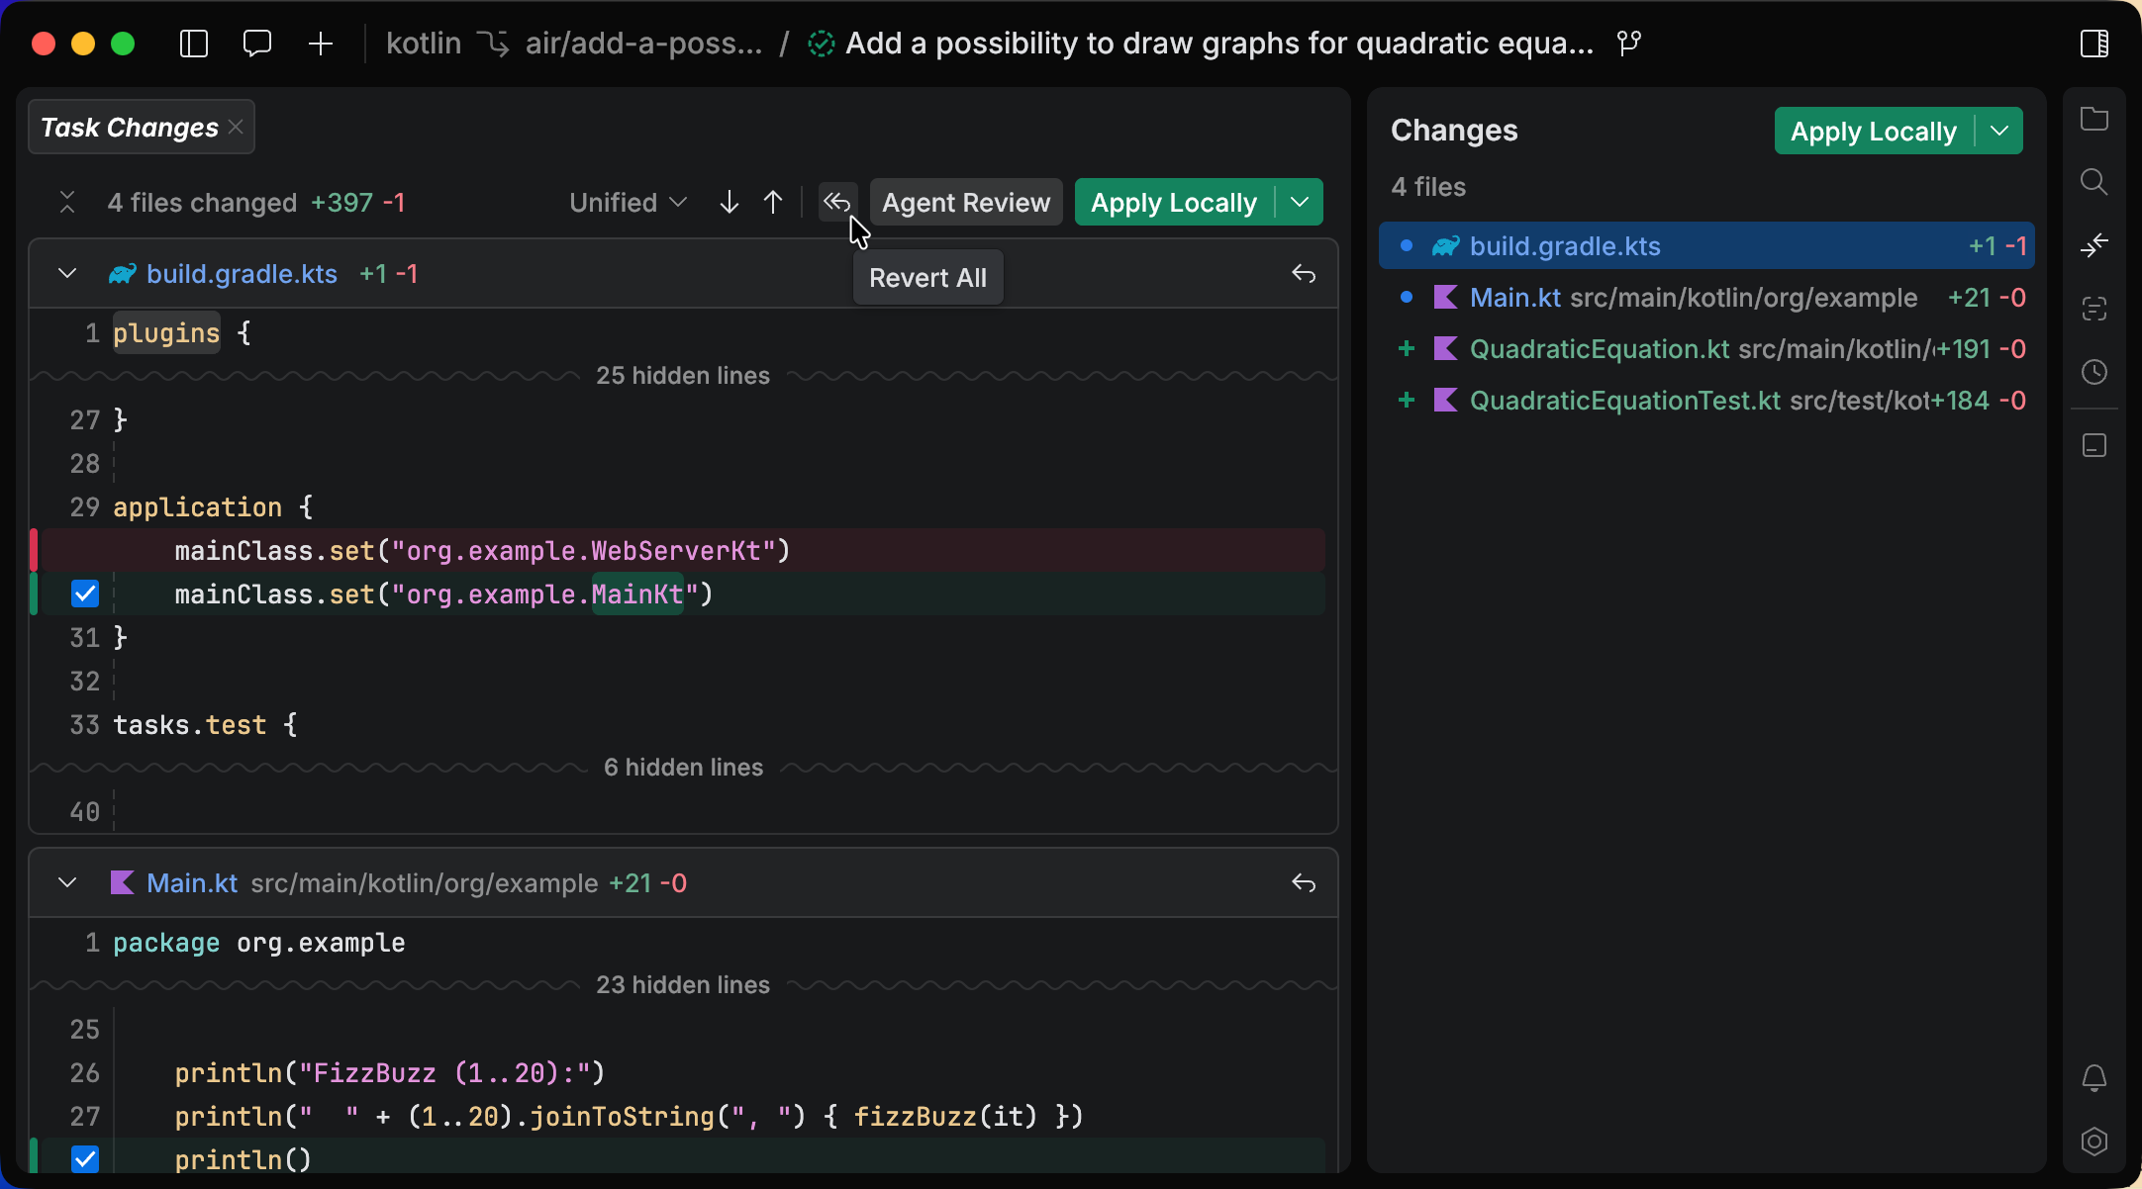This screenshot has width=2142, height=1189.
Task: Collapse the build.gradle.kts diff section
Action: [67, 274]
